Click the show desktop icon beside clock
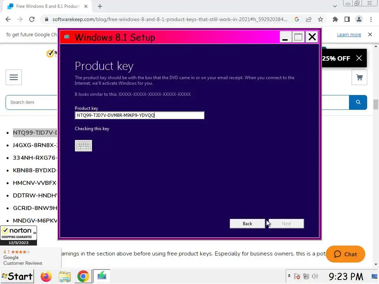The width and height of the screenshot is (379, 284). [x=375, y=276]
